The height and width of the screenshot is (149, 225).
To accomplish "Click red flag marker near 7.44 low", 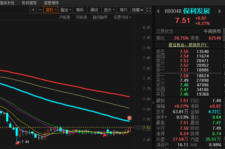I will pyautogui.click(x=17, y=143).
